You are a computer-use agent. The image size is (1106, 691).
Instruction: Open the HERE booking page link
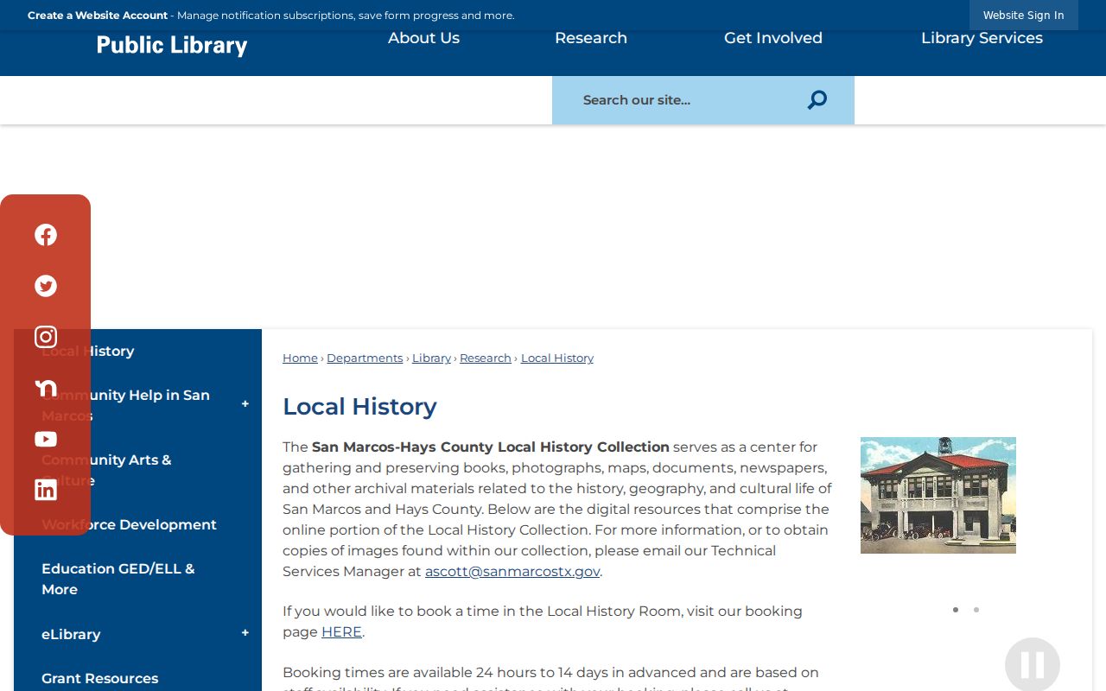pos(341,631)
